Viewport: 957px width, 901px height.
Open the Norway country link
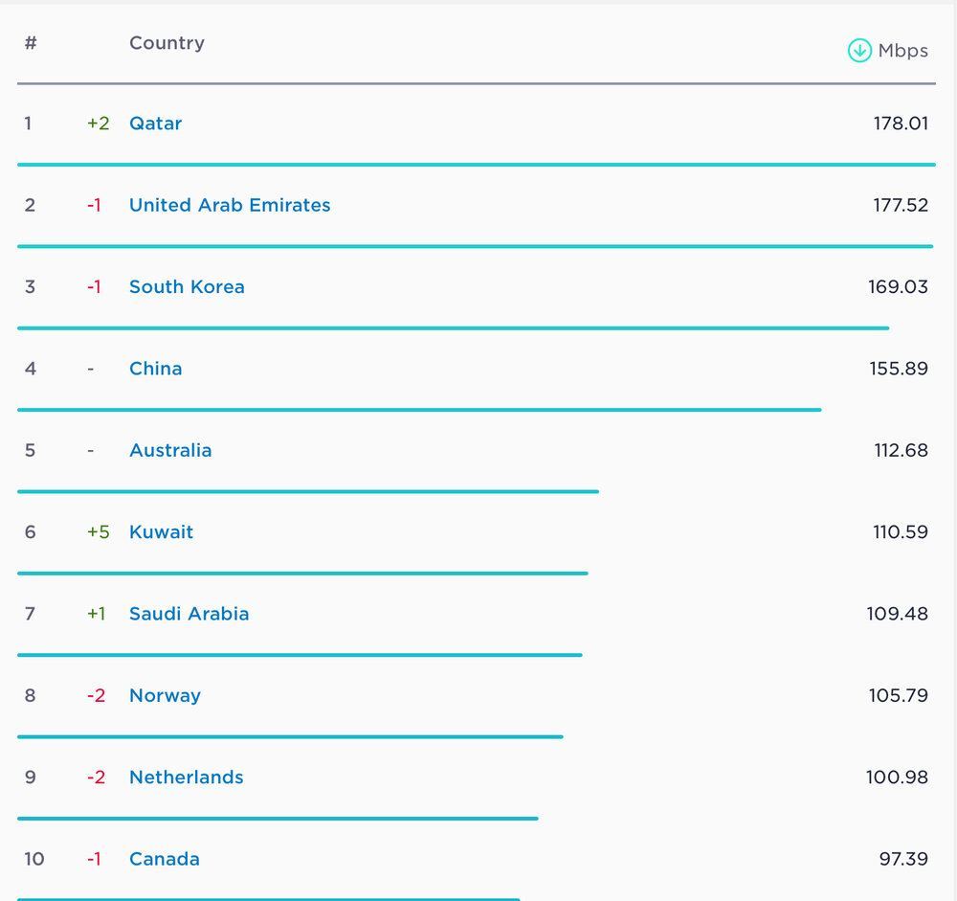click(165, 696)
